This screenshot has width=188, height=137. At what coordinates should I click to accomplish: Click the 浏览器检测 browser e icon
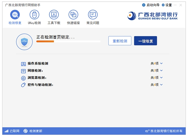click(x=23, y=78)
